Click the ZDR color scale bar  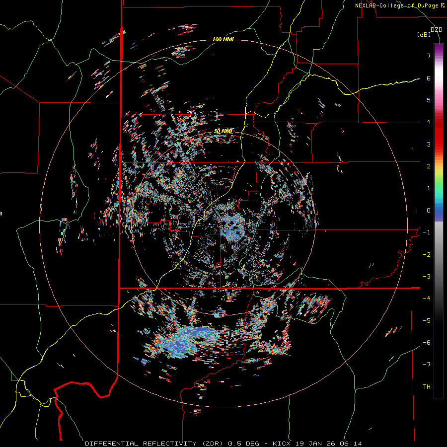point(439,221)
